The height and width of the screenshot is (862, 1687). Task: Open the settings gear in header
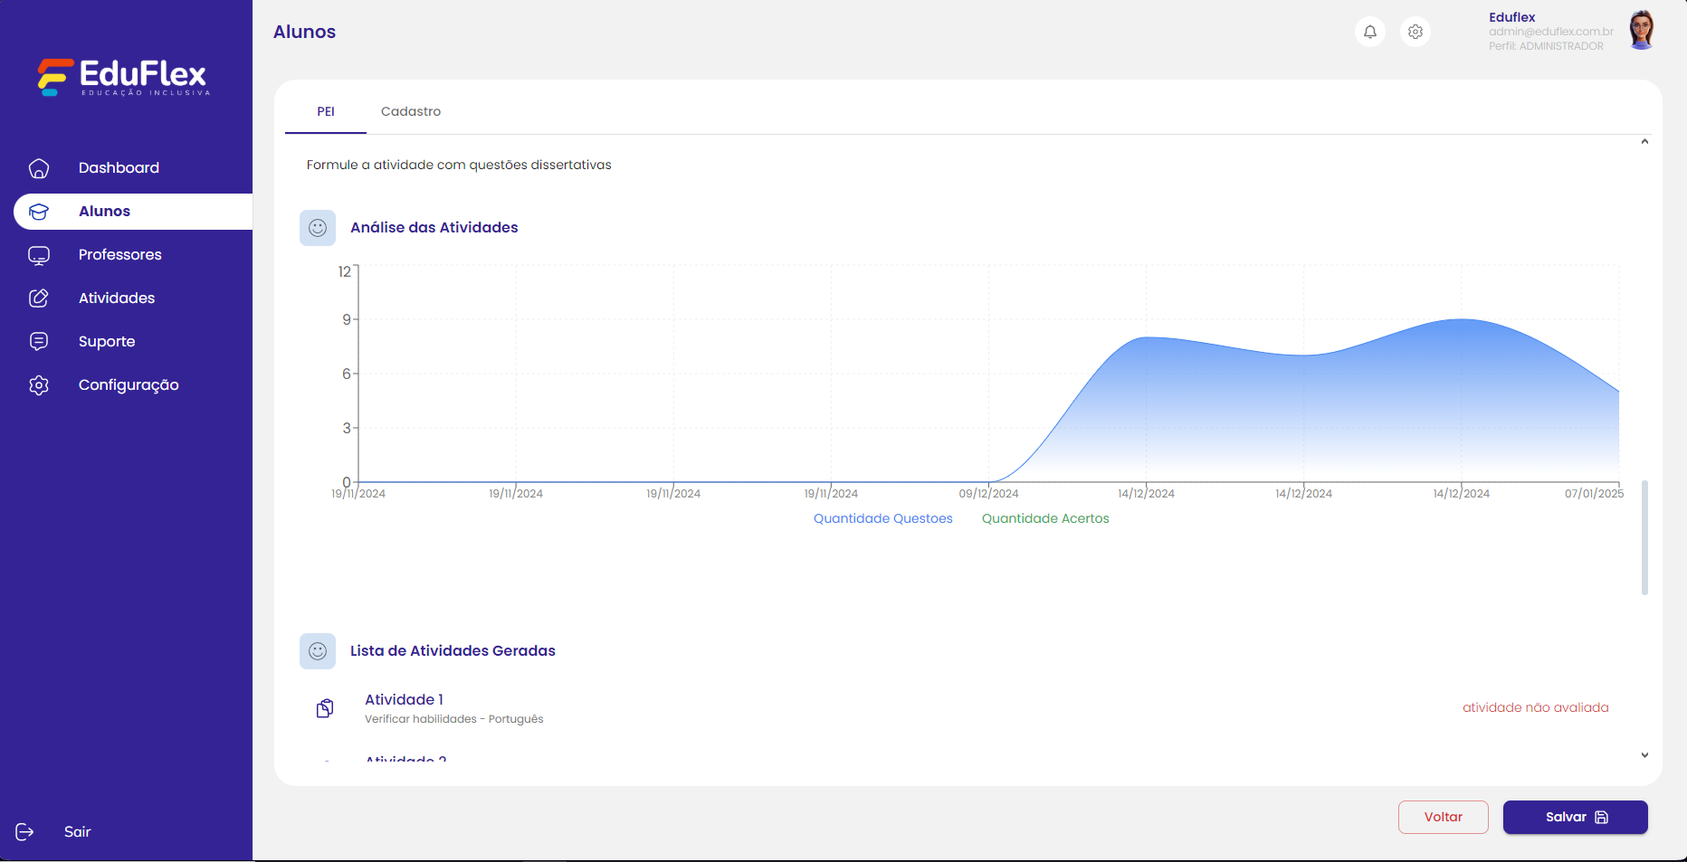1415,32
